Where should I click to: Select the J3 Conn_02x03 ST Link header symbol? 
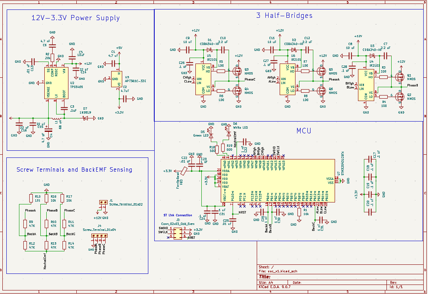click(x=178, y=234)
